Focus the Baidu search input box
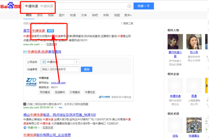209x139 pixels. (78, 6)
